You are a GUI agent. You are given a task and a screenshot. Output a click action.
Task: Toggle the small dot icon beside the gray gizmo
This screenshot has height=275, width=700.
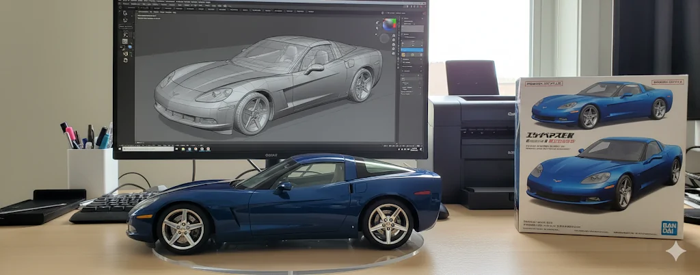click(x=376, y=34)
